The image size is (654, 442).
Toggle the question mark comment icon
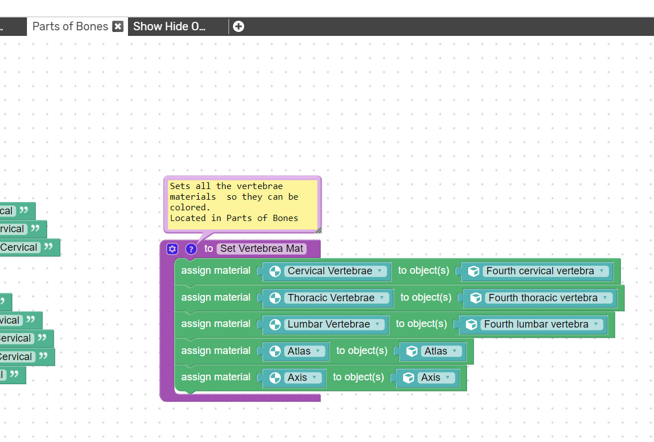[191, 249]
